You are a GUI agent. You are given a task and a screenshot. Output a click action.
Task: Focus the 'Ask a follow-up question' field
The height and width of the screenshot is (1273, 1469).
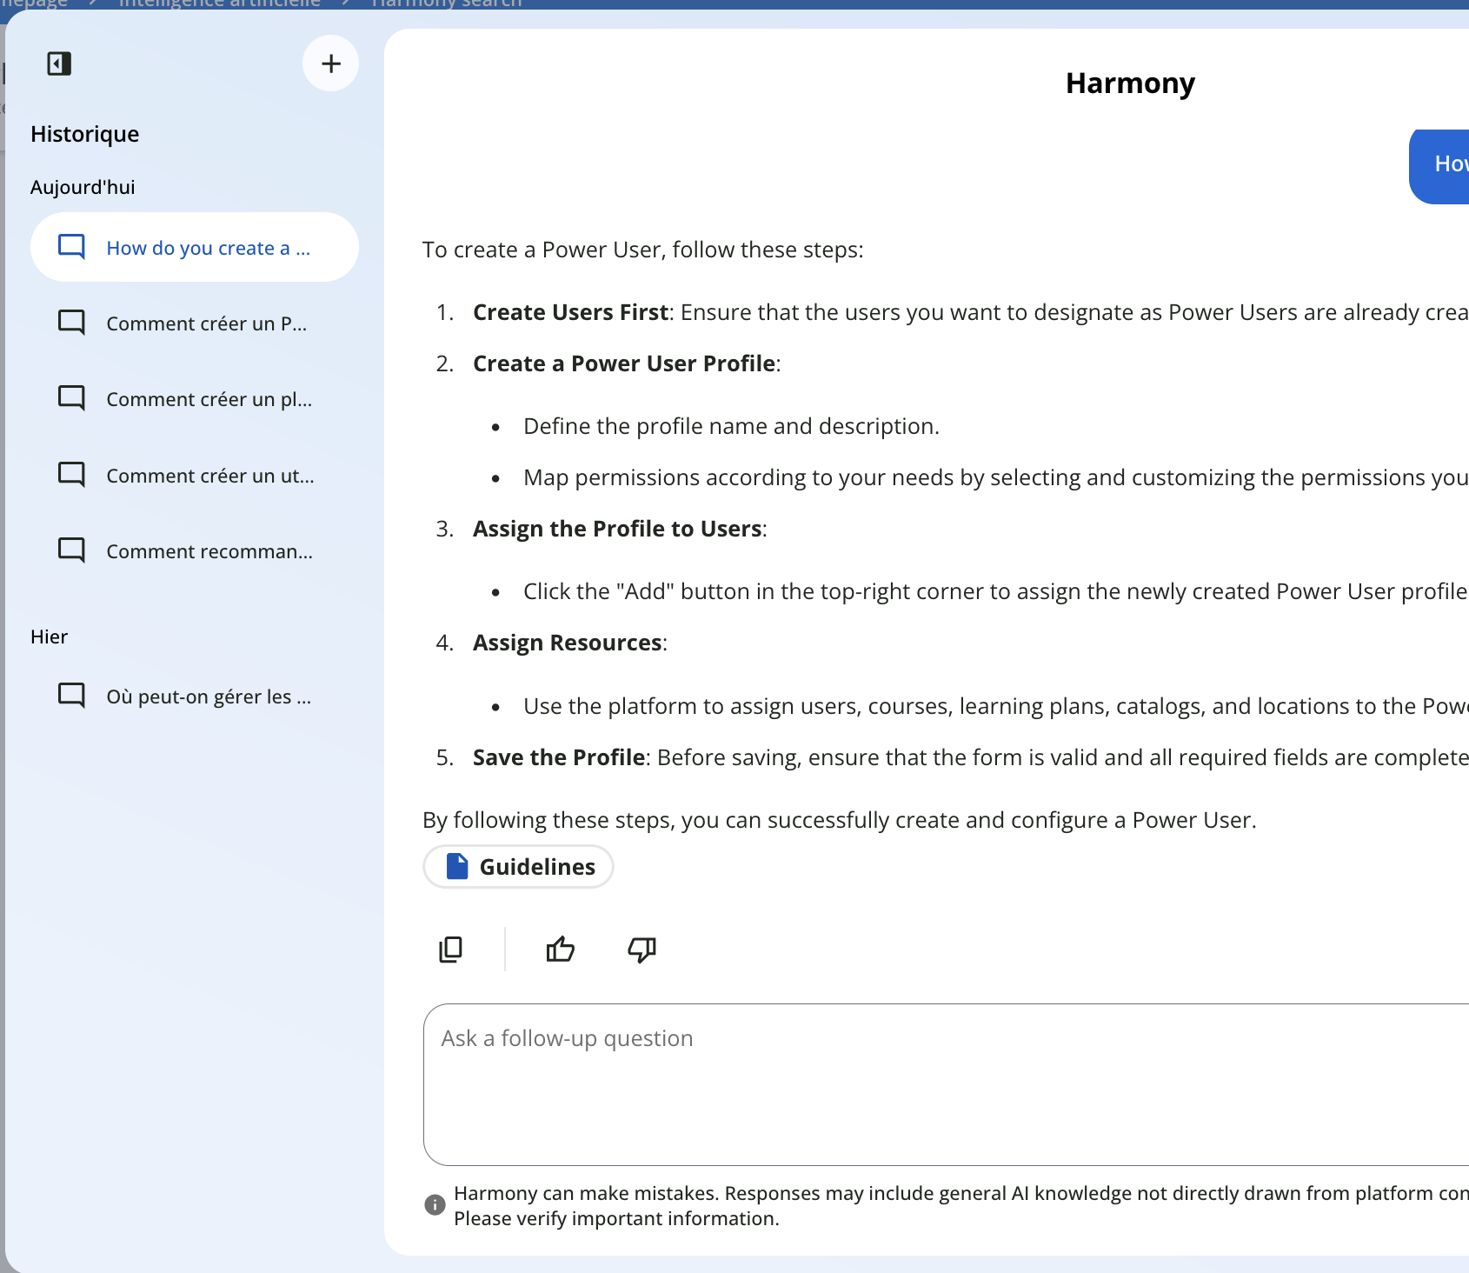[946, 1084]
